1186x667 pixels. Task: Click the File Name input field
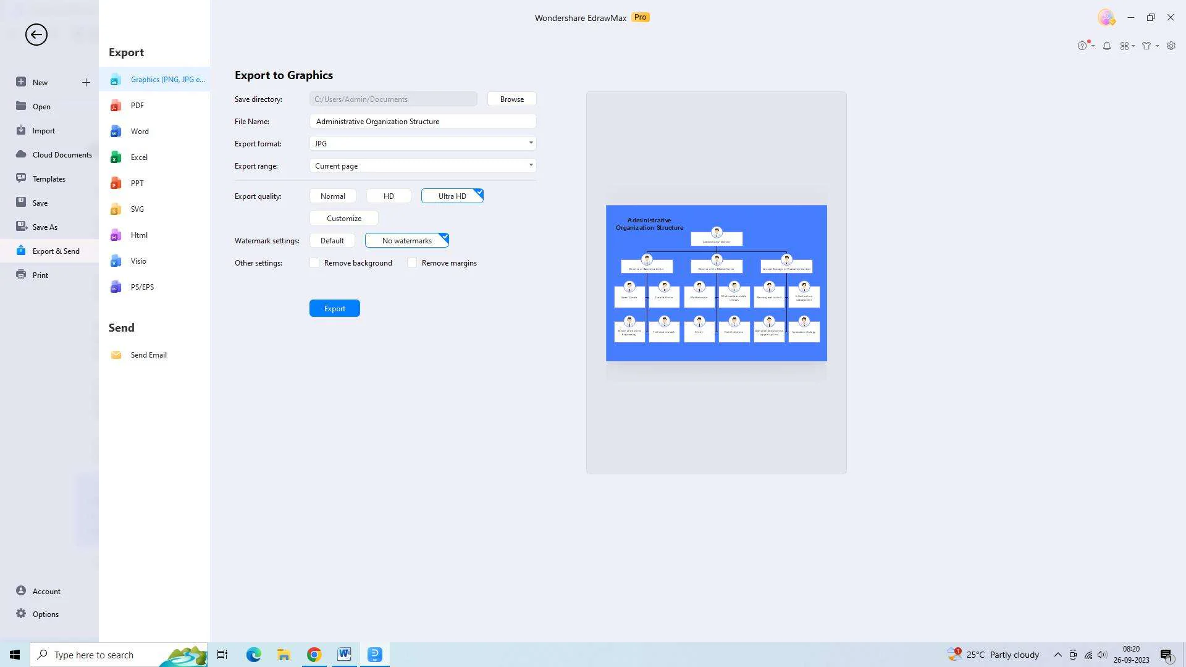(423, 122)
